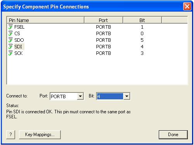Click bit value 0 for CS
This screenshot has width=194, height=145.
pyautogui.click(x=142, y=34)
